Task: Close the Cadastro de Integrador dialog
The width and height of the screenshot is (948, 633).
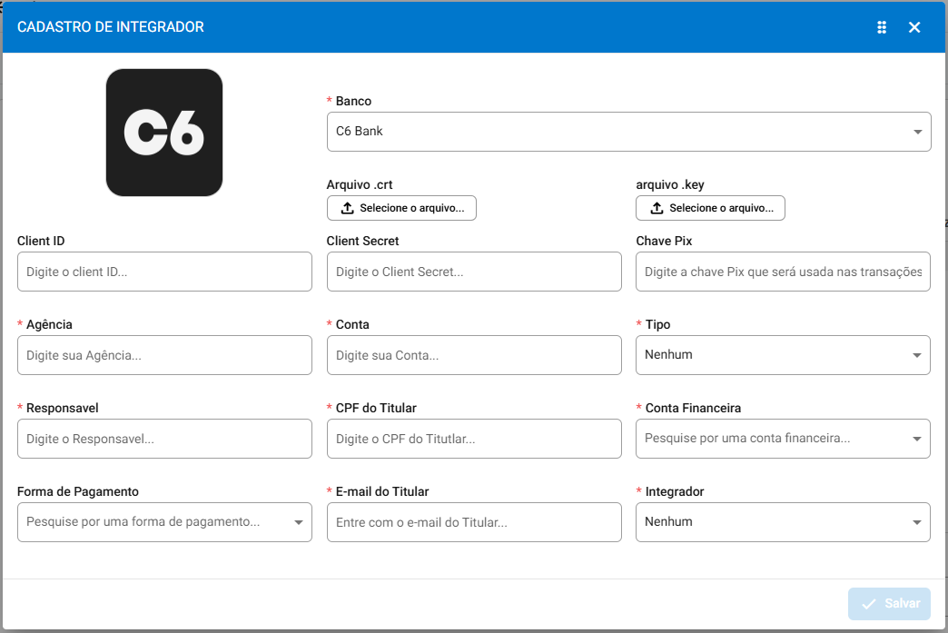Action: pyautogui.click(x=914, y=27)
